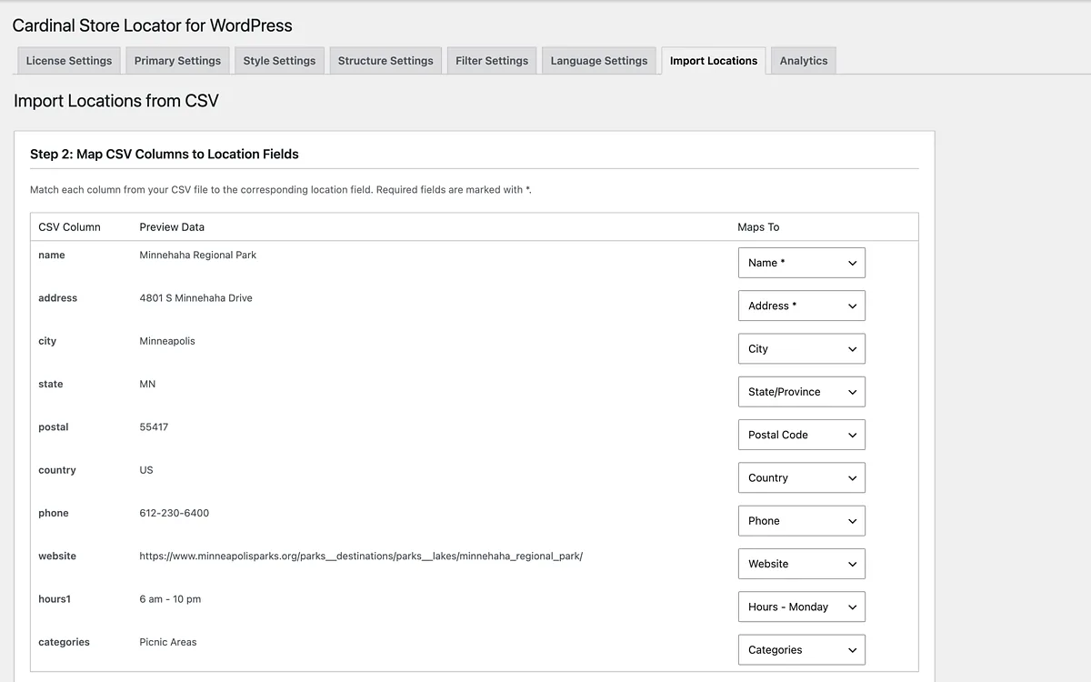Click the 'country' CSV column label
The image size is (1091, 682).
pos(57,470)
